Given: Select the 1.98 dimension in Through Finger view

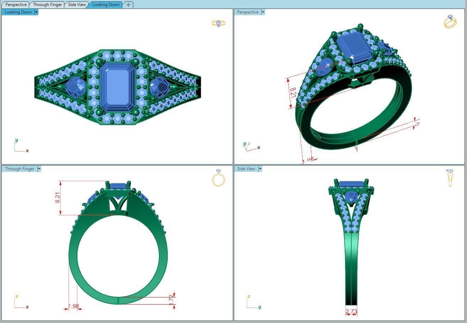Looking at the screenshot, I should pyautogui.click(x=73, y=306).
